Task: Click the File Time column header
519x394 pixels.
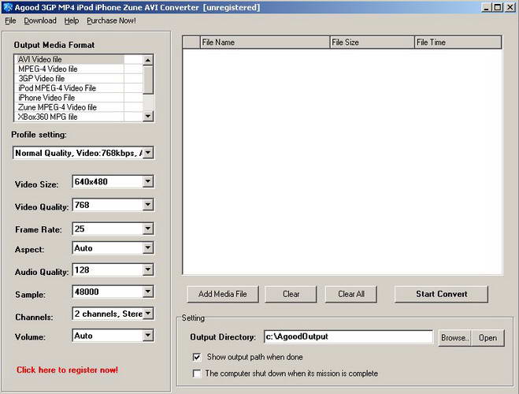Action: [458, 43]
